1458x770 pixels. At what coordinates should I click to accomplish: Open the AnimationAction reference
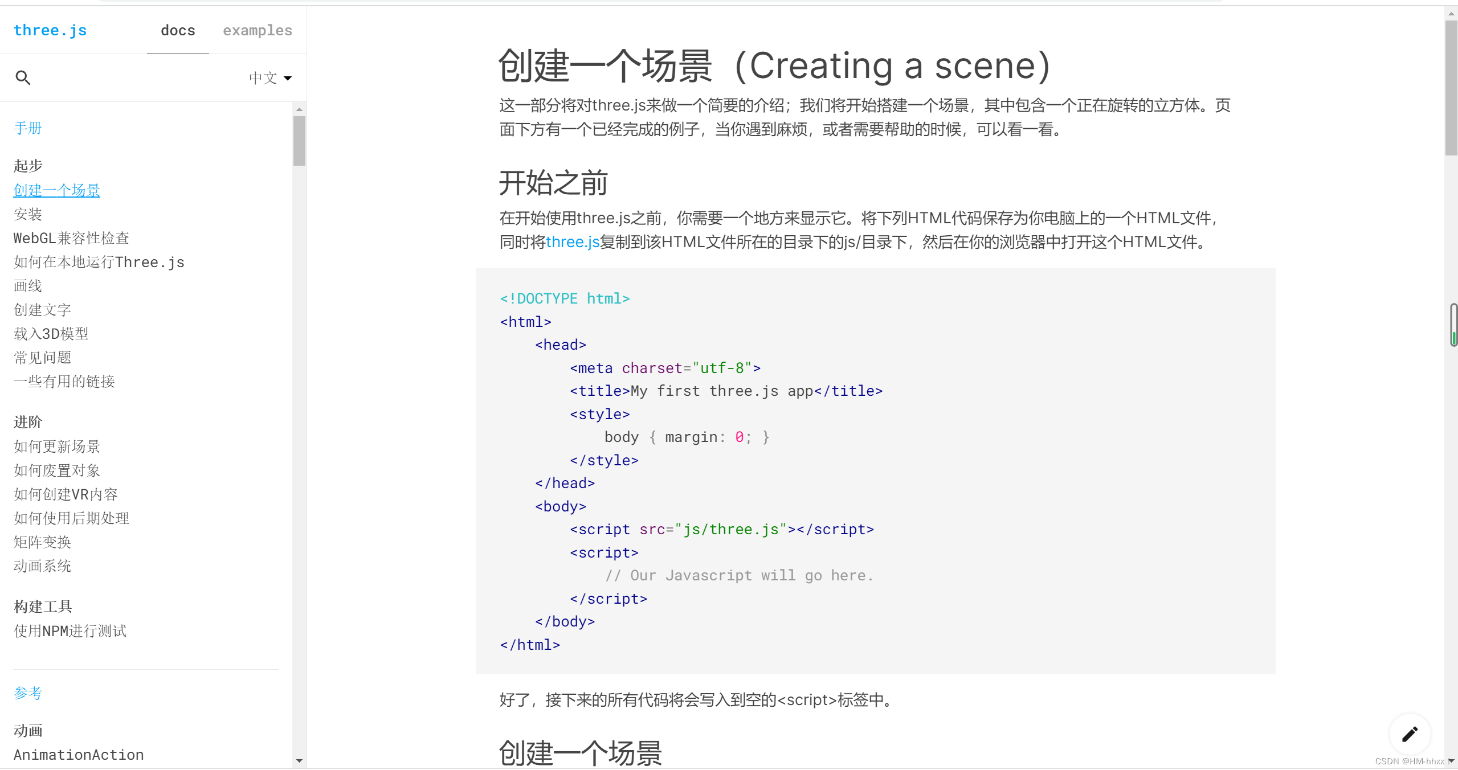click(x=78, y=754)
